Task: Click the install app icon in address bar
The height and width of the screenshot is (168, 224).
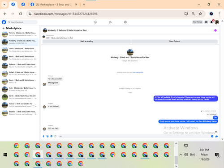Action: pos(186,14)
